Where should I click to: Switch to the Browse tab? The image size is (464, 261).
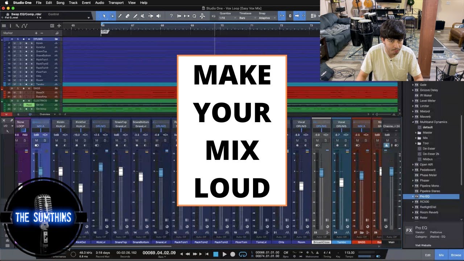click(456, 255)
